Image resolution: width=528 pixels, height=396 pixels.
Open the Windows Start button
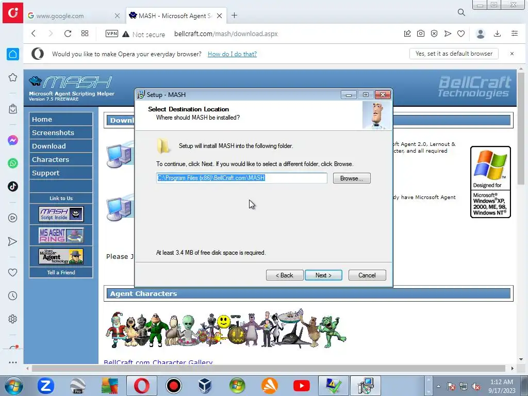(x=13, y=386)
